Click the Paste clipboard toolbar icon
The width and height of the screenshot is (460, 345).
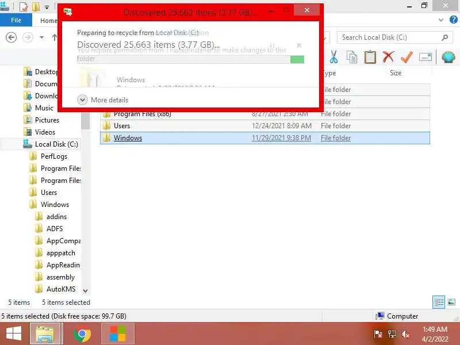point(370,57)
